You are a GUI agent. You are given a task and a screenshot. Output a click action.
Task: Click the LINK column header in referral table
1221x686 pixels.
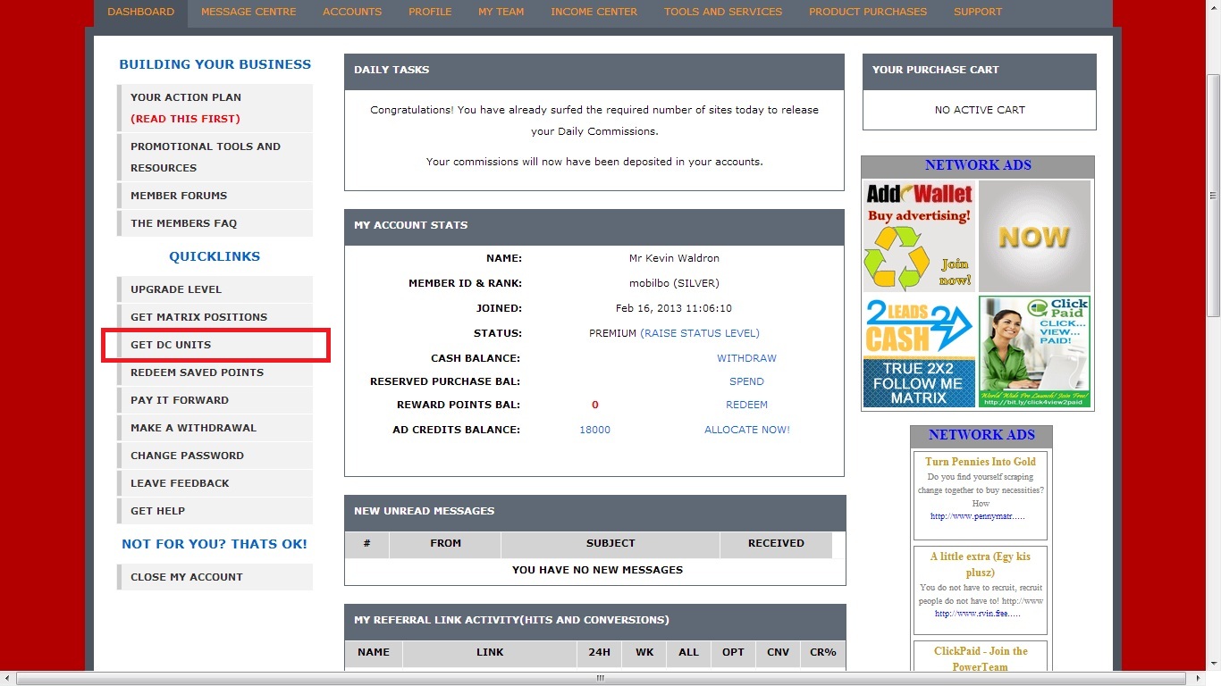pos(490,652)
